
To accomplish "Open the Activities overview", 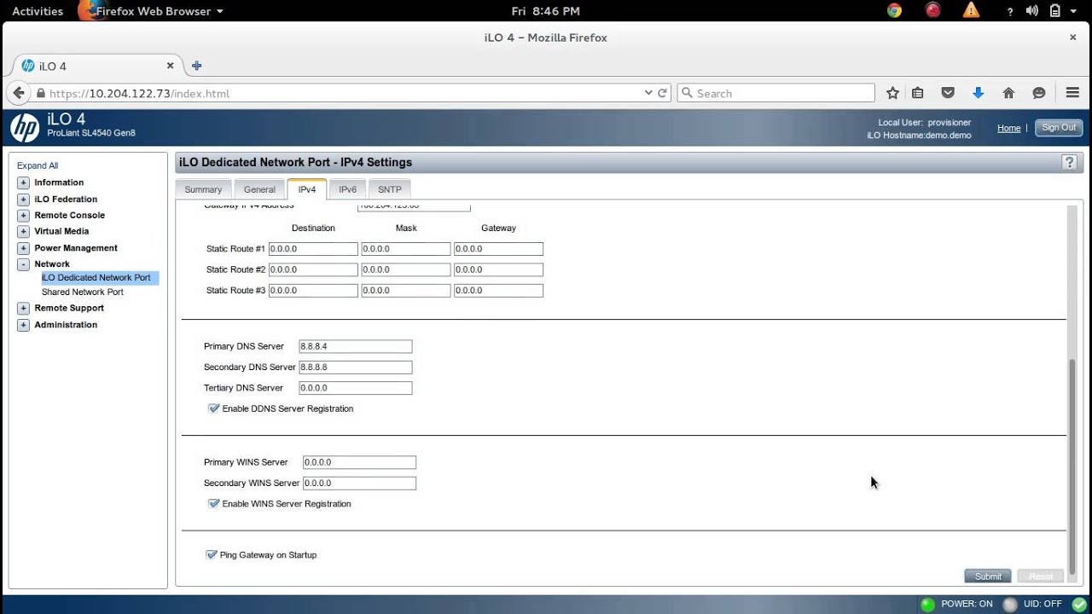I will point(38,11).
